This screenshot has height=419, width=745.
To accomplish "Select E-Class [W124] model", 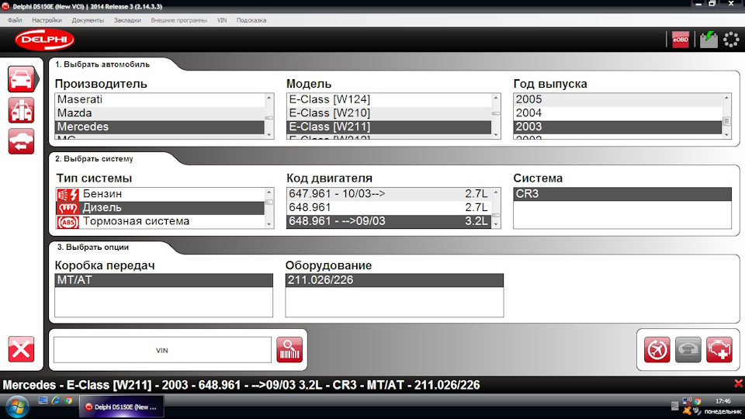I will pyautogui.click(x=389, y=99).
